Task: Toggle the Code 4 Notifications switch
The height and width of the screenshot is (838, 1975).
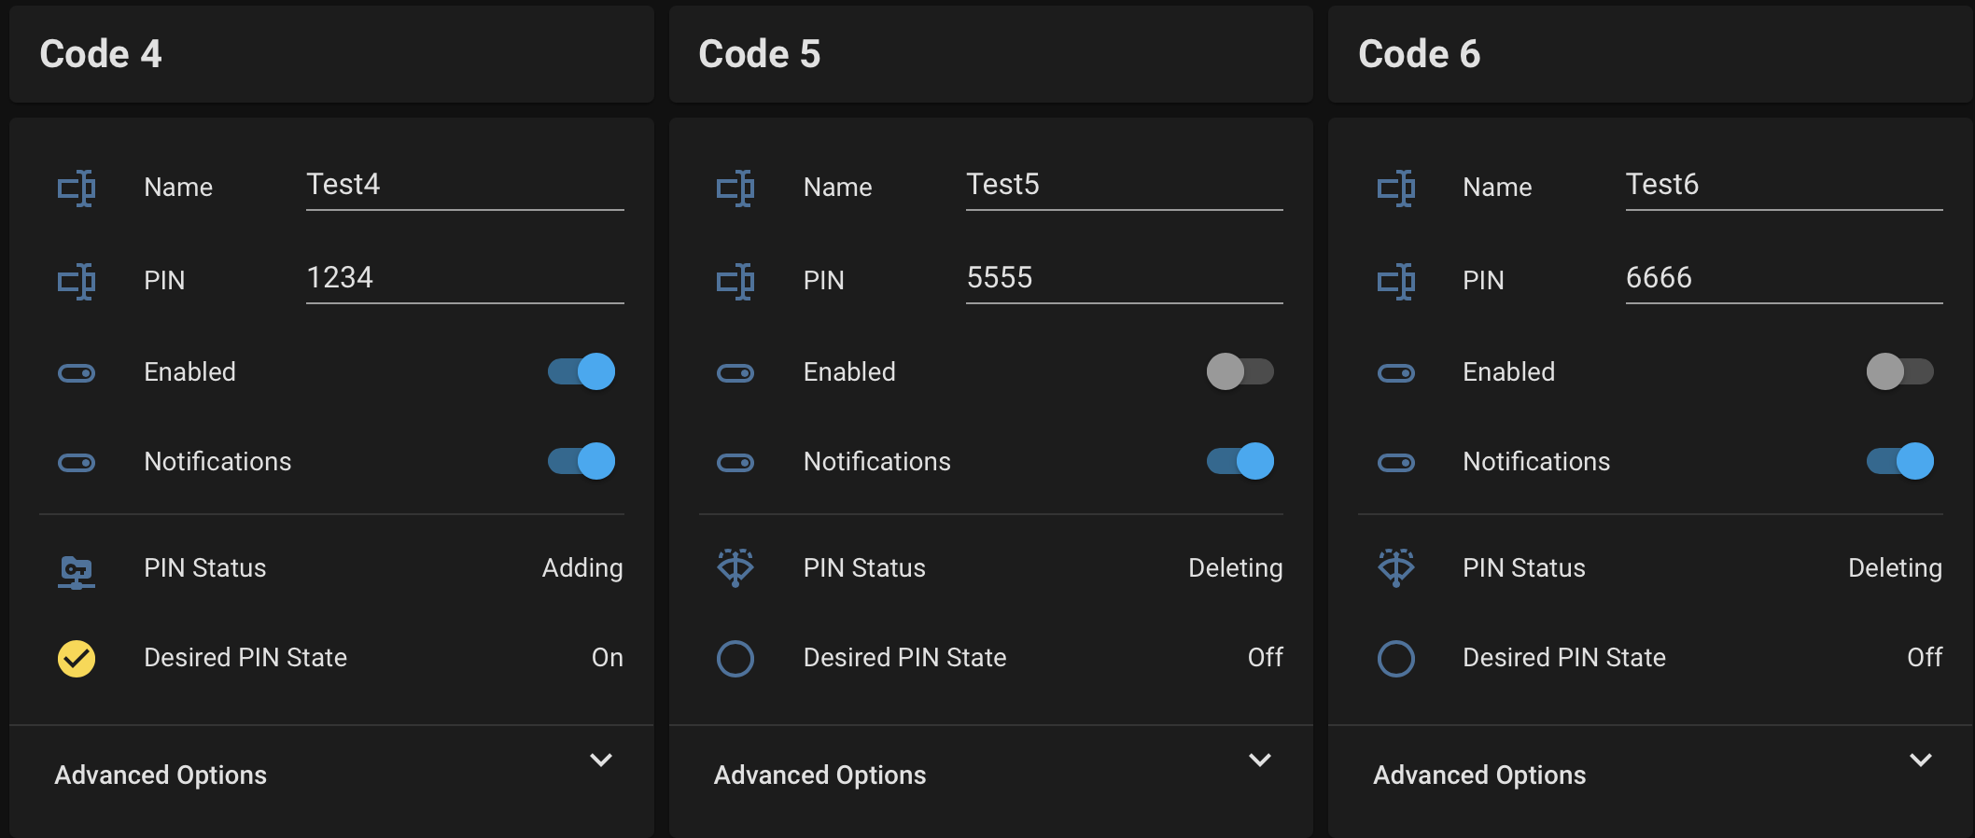Action: pos(581,461)
